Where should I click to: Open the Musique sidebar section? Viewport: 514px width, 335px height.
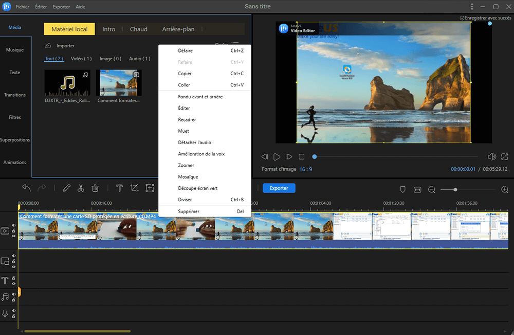15,50
